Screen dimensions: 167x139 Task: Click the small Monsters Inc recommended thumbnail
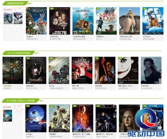click(8, 18)
